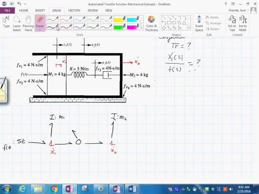Open Color & Thickness options

[x=151, y=23]
